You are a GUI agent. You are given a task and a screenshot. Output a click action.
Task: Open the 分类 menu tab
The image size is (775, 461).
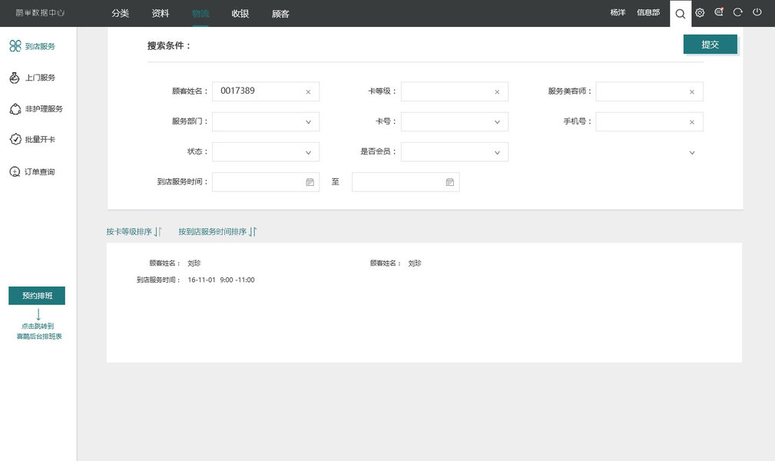tap(120, 13)
